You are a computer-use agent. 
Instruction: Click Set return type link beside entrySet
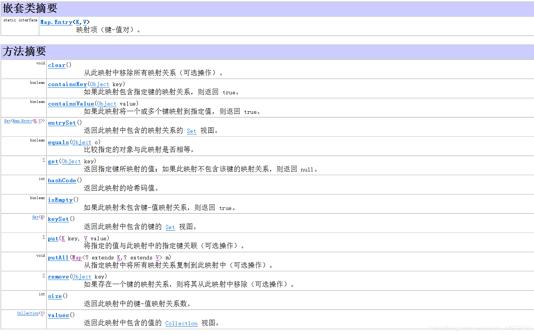tap(7, 121)
